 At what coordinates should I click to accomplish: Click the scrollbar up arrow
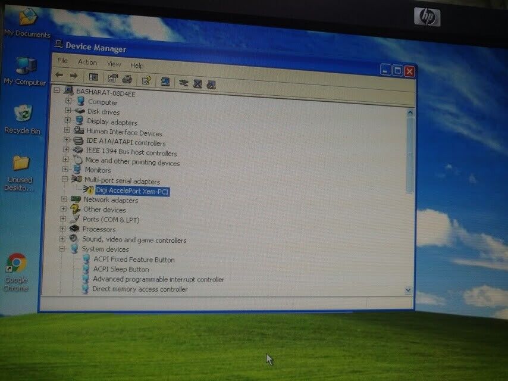(410, 113)
